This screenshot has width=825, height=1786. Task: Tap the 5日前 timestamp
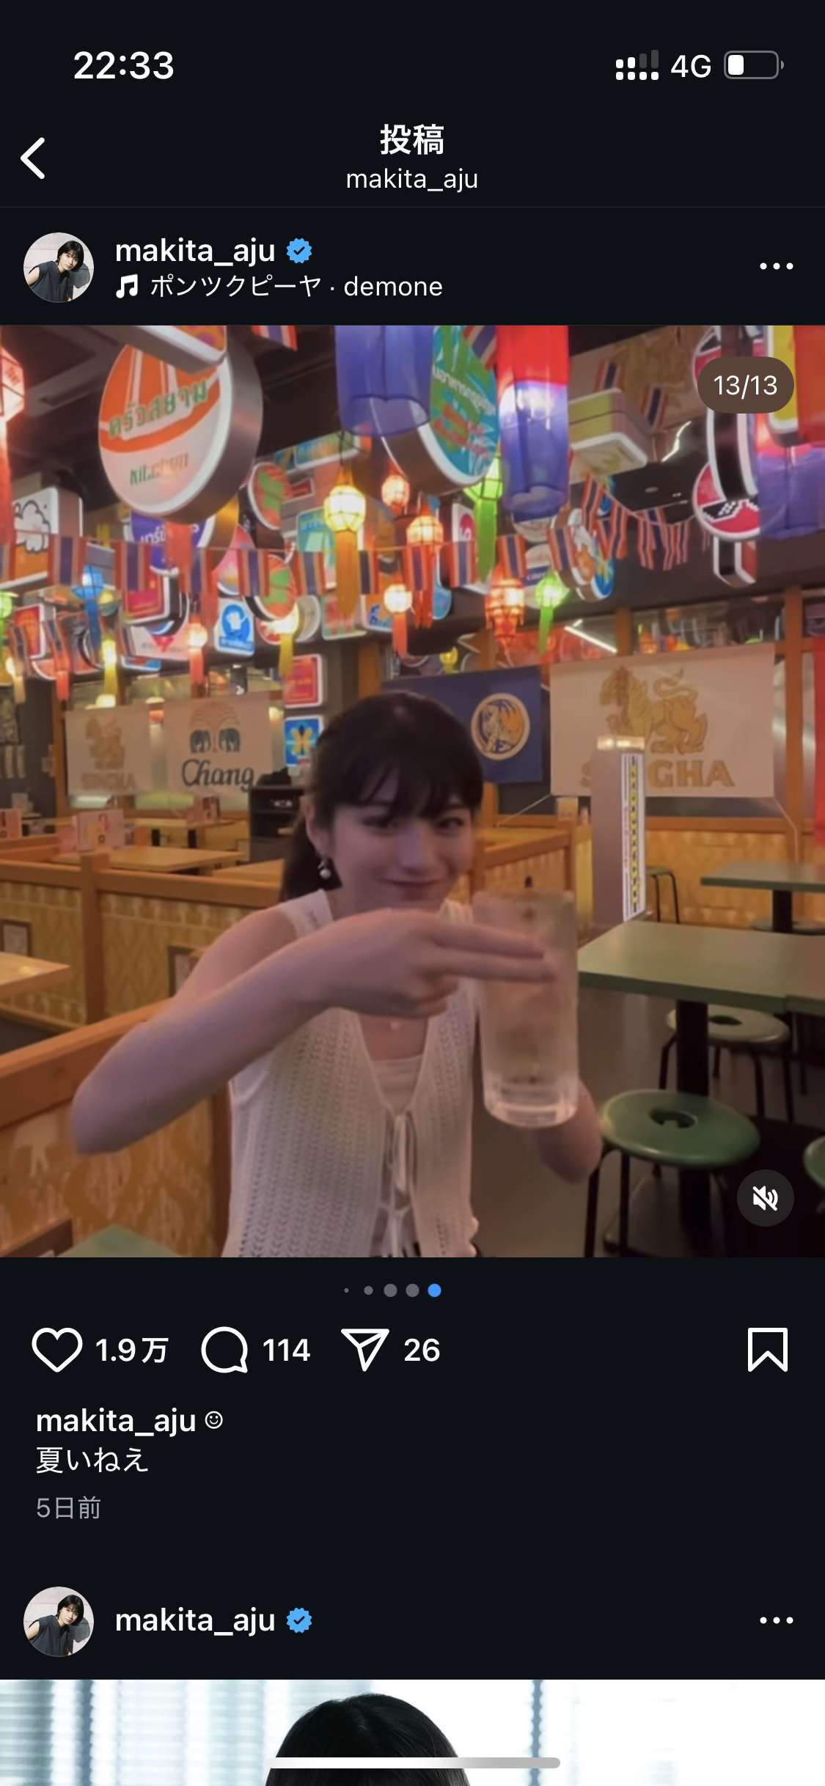point(68,1508)
